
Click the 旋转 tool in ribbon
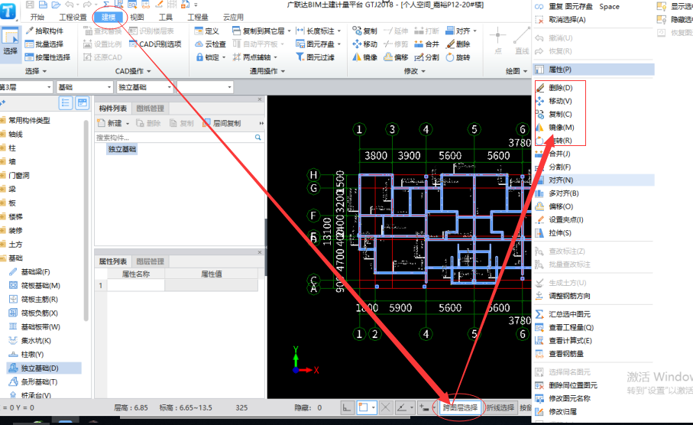[458, 57]
